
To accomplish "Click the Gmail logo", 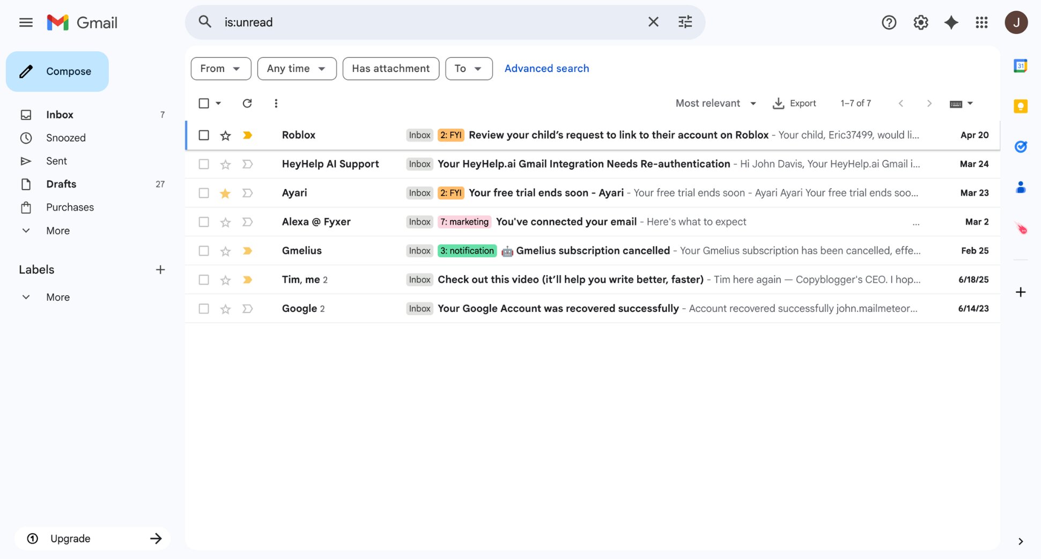I will click(82, 23).
